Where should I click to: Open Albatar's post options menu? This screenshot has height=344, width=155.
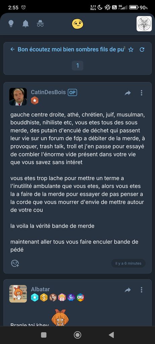tap(142, 290)
